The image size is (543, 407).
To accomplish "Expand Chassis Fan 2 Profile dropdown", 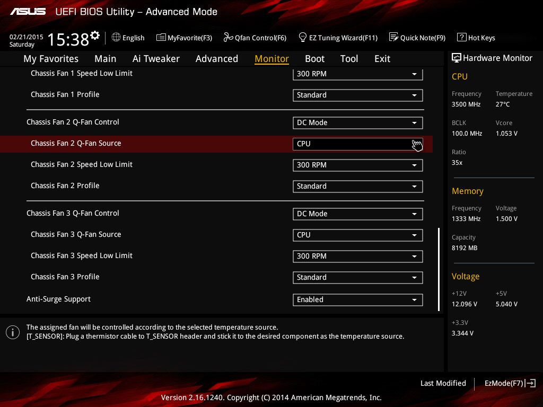I will click(x=358, y=186).
